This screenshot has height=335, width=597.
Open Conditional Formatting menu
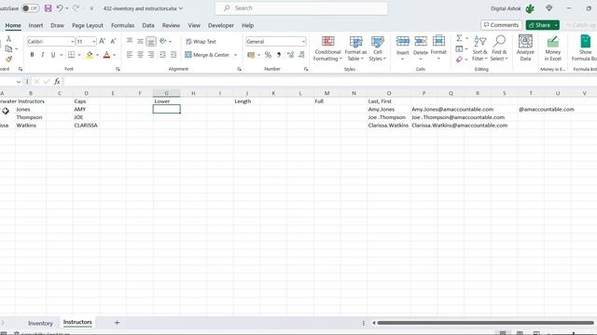click(x=327, y=48)
